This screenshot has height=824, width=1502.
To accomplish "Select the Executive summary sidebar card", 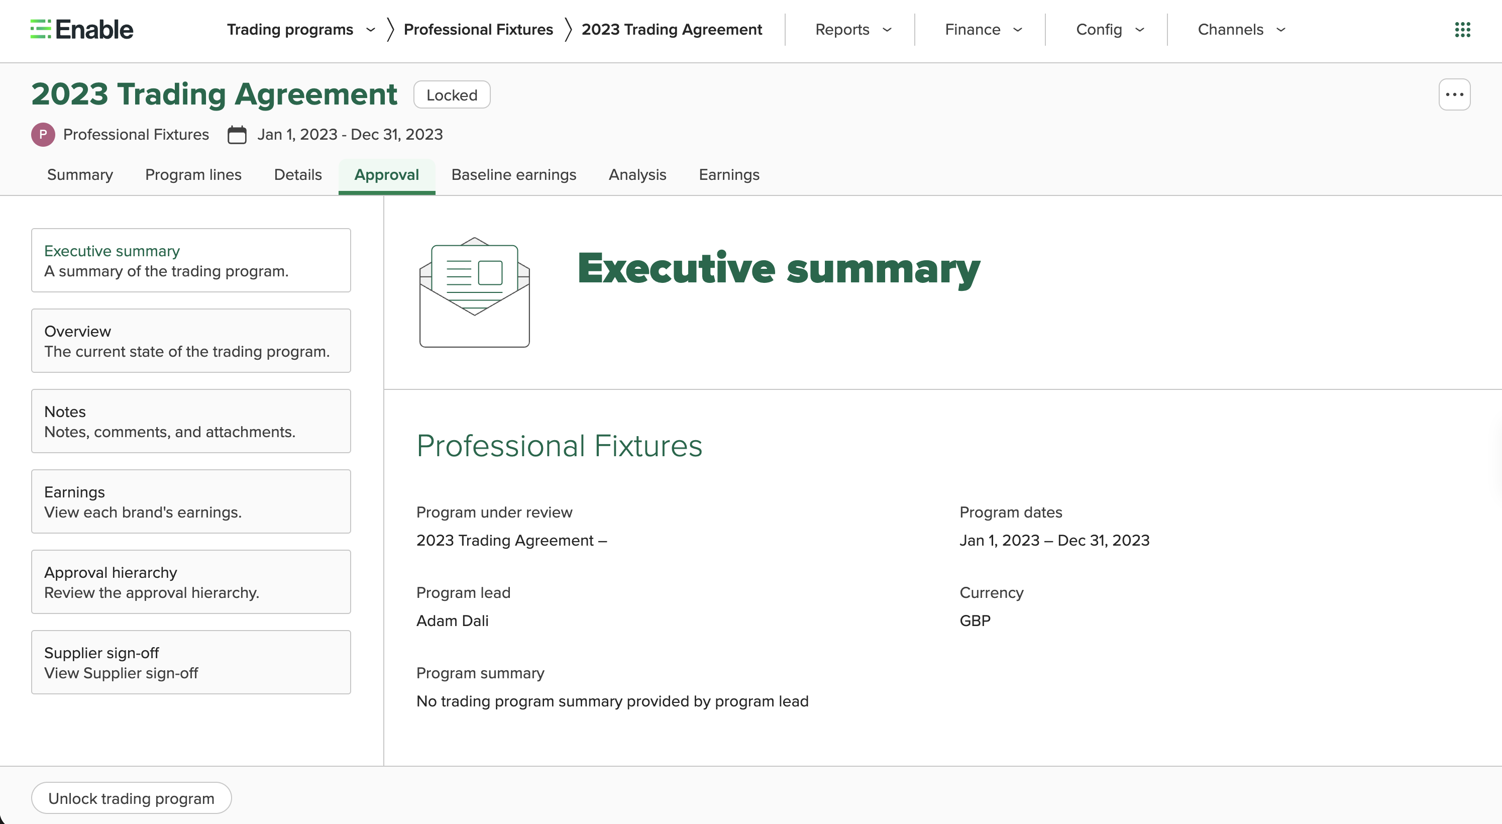I will (191, 260).
